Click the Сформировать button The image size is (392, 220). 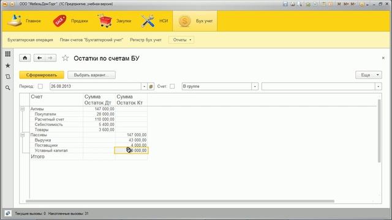42,75
